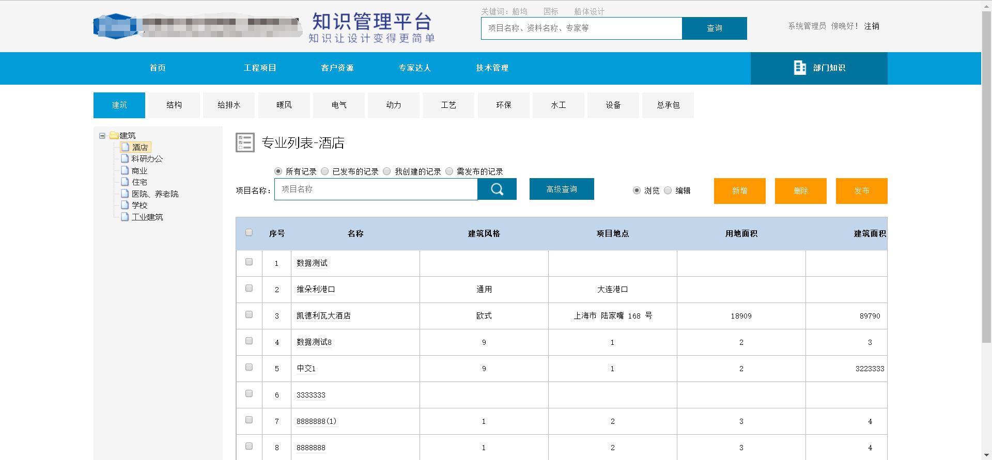Click the 注销 logout link
This screenshot has height=460, width=992.
(x=872, y=26)
